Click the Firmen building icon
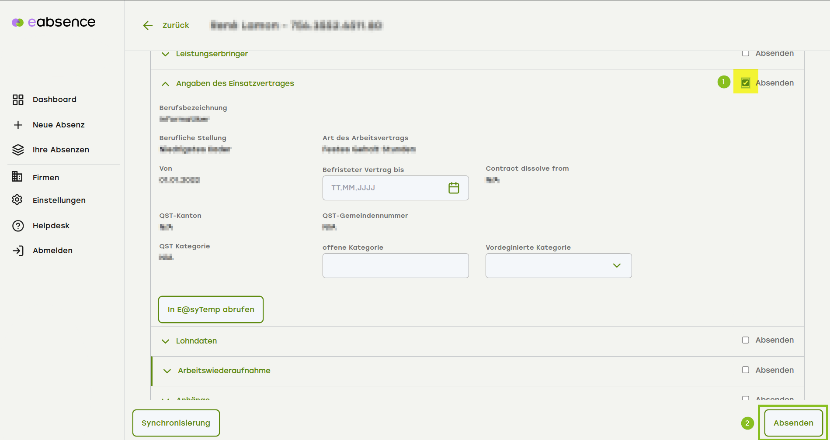Viewport: 830px width, 440px height. [17, 177]
